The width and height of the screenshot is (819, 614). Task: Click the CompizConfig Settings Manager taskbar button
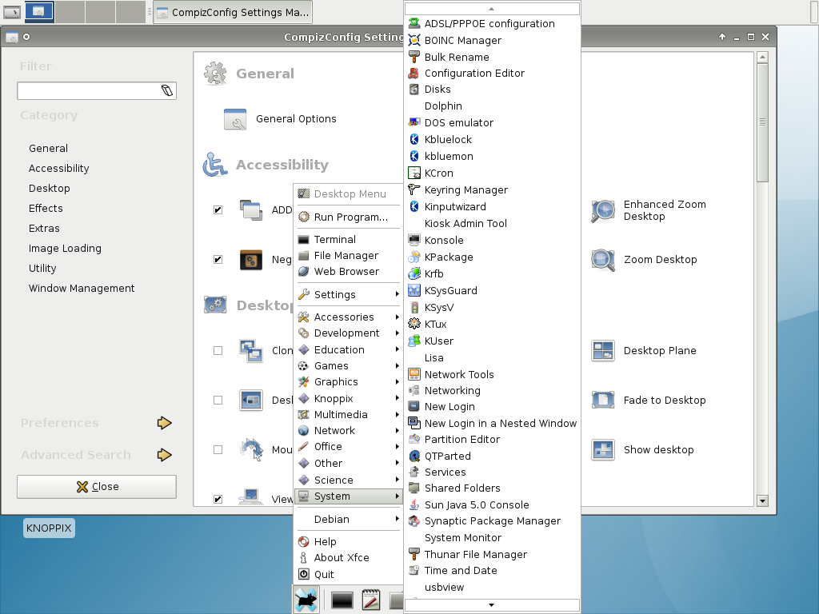pos(233,12)
